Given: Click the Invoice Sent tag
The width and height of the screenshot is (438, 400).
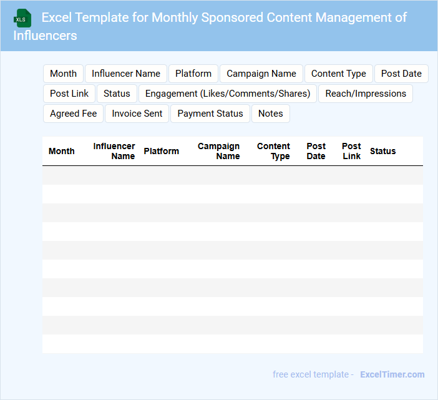Looking at the screenshot, I should tap(137, 114).
